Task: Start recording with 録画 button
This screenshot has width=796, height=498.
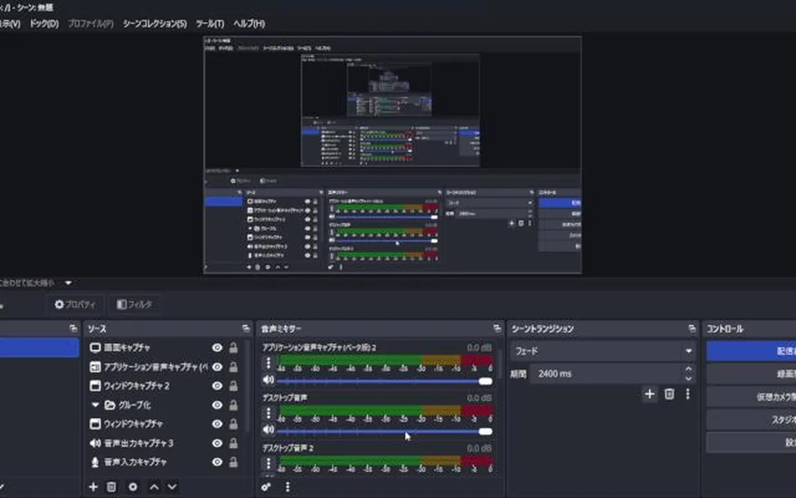Action: pos(751,374)
